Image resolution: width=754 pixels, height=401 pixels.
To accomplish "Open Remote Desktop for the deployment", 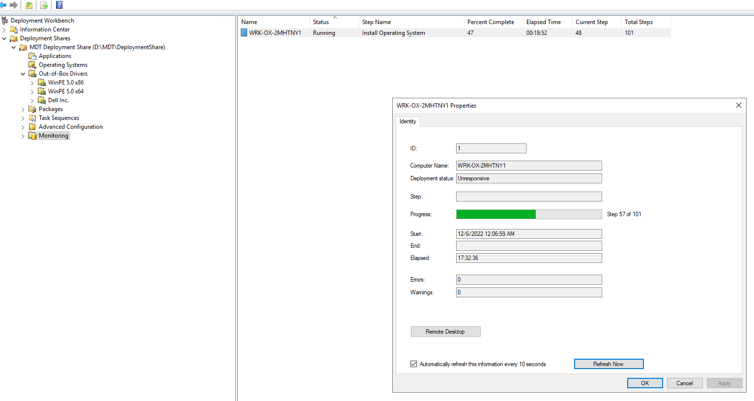I will (x=445, y=331).
